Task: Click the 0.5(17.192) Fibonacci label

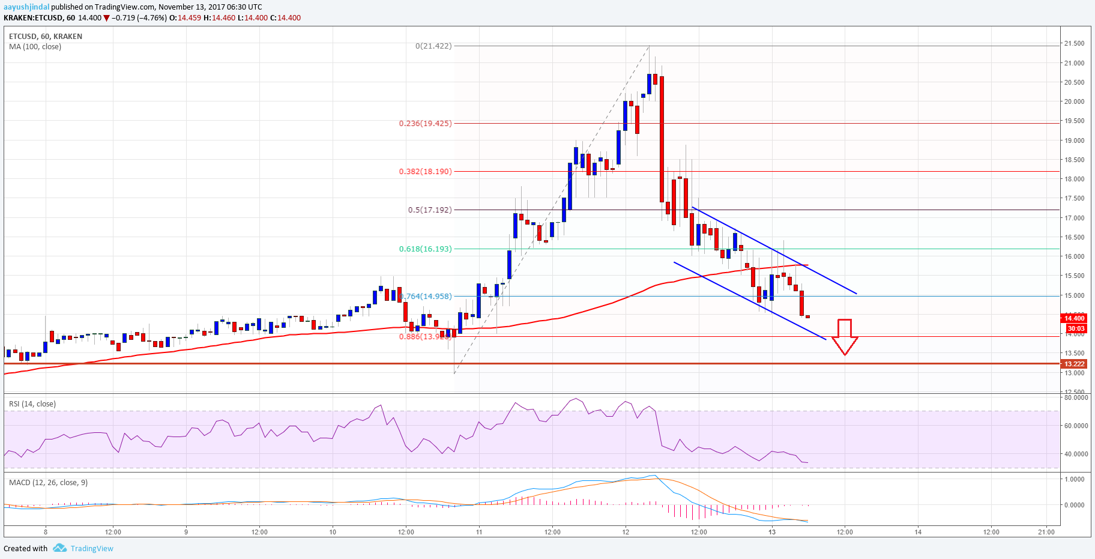Action: (430, 210)
